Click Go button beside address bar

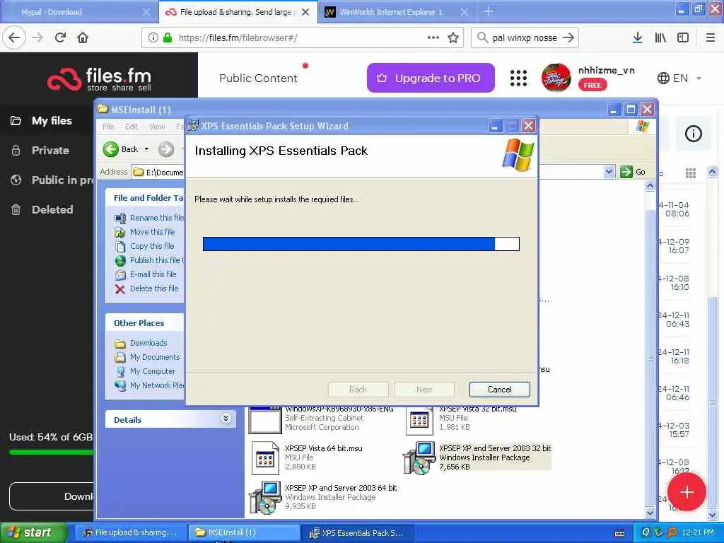click(x=633, y=172)
